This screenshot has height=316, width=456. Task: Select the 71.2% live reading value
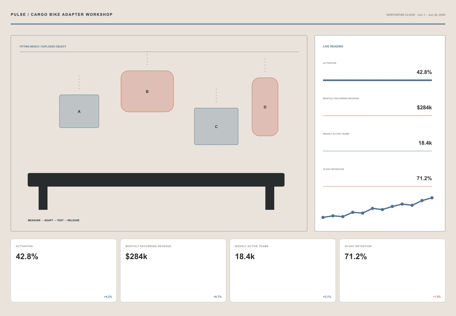tap(424, 178)
